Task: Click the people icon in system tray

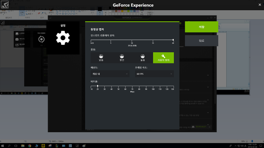Action: 230,146
